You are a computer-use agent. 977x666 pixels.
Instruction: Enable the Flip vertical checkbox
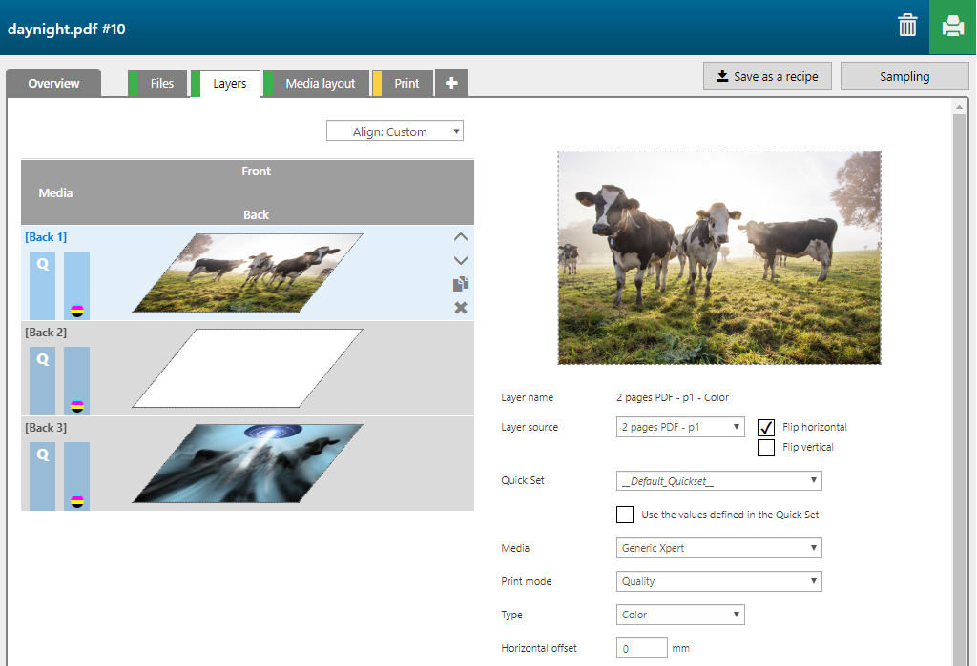[766, 448]
